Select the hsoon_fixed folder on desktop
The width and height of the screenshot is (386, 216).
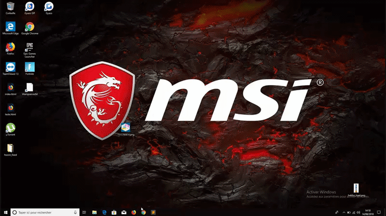pyautogui.click(x=10, y=150)
